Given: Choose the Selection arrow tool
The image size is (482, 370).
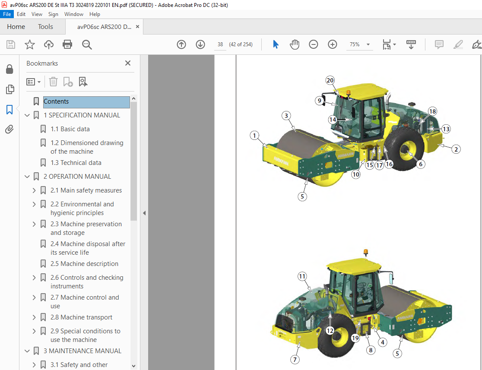Looking at the screenshot, I should coord(276,44).
